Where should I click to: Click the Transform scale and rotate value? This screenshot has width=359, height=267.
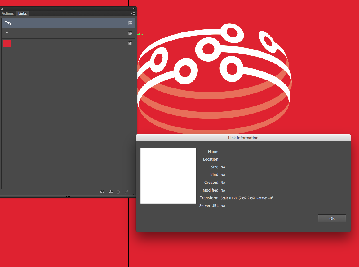(247, 198)
